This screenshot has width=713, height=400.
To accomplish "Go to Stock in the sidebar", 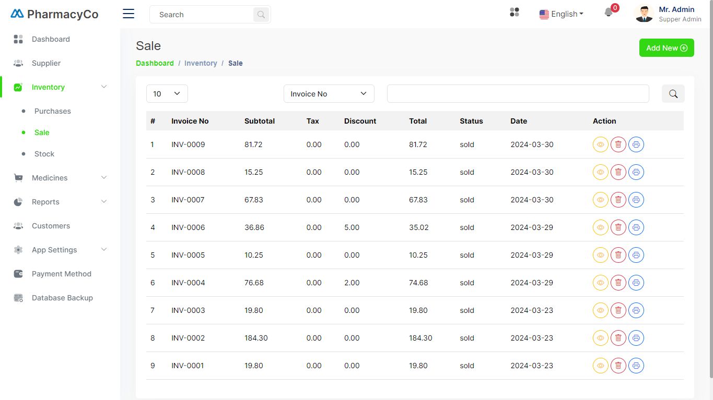I will pos(44,154).
